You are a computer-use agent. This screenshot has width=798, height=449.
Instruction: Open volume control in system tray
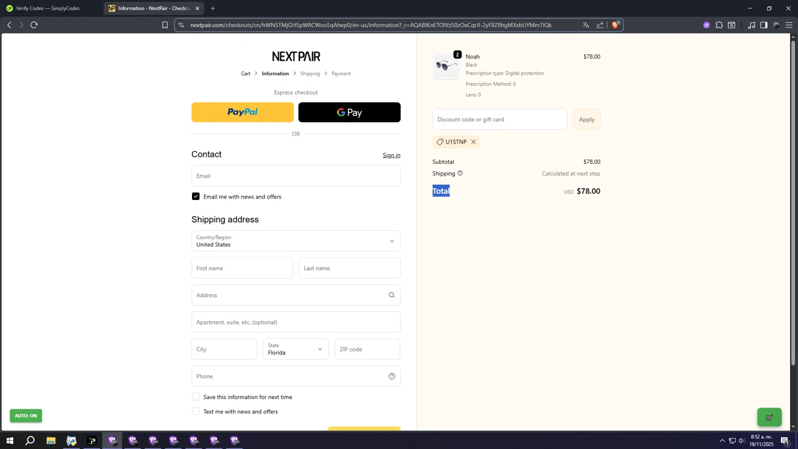[x=742, y=440]
